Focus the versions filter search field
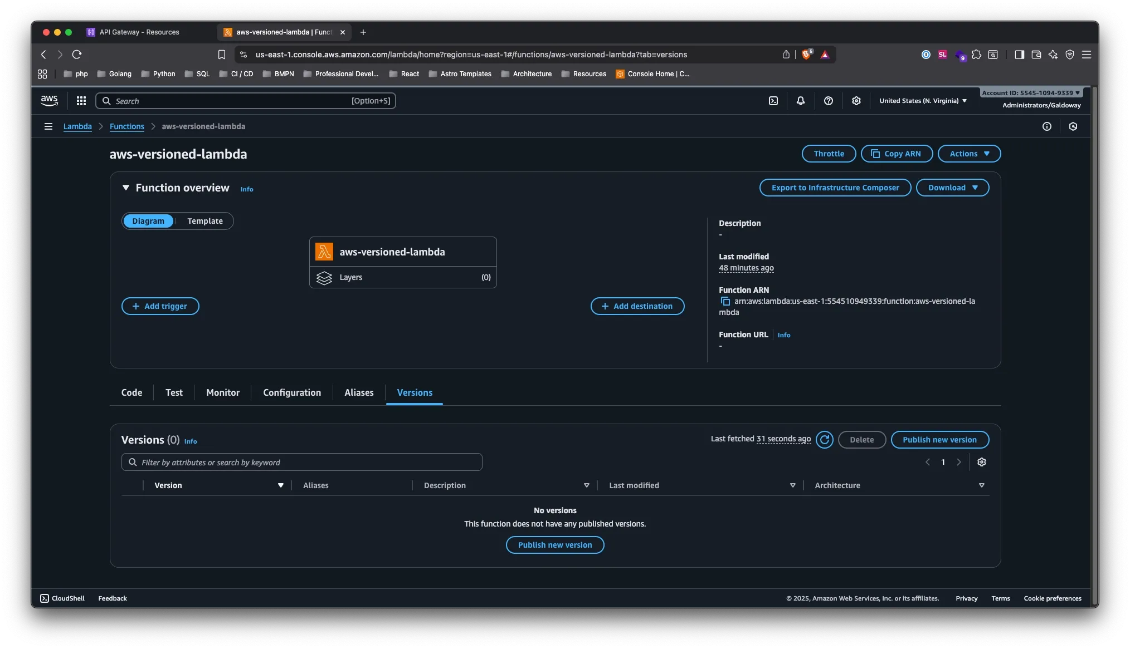The height and width of the screenshot is (649, 1130). click(x=301, y=462)
